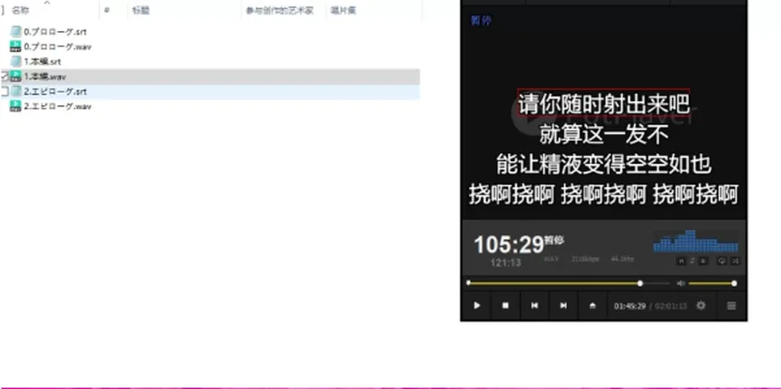Image resolution: width=781 pixels, height=389 pixels.
Task: Select file name 1.本编.srt
Action: [42, 61]
